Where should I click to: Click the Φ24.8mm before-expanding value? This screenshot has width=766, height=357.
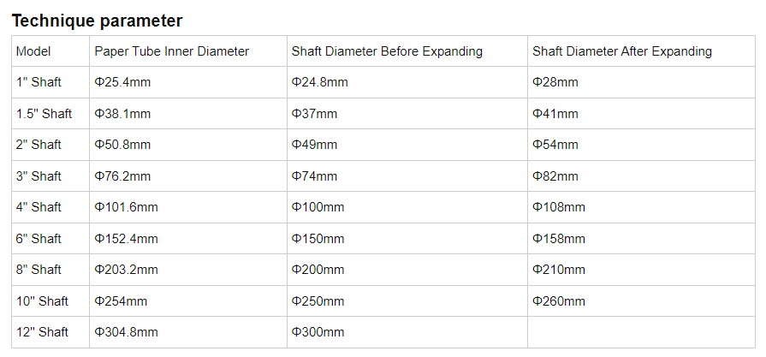point(319,82)
